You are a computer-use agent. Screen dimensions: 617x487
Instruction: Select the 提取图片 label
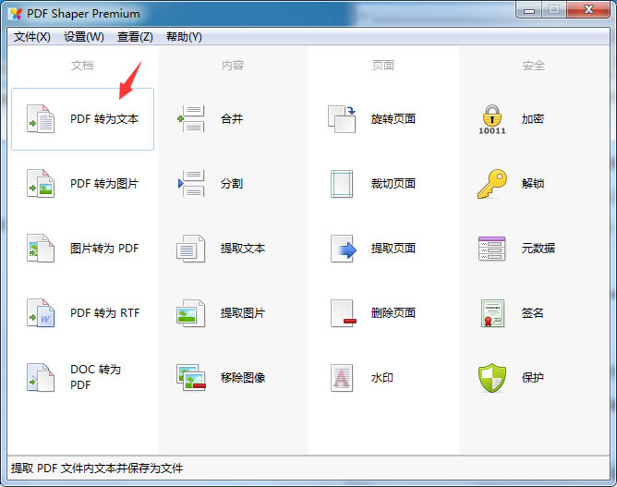(x=243, y=313)
